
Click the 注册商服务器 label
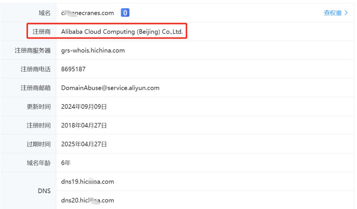(32, 50)
